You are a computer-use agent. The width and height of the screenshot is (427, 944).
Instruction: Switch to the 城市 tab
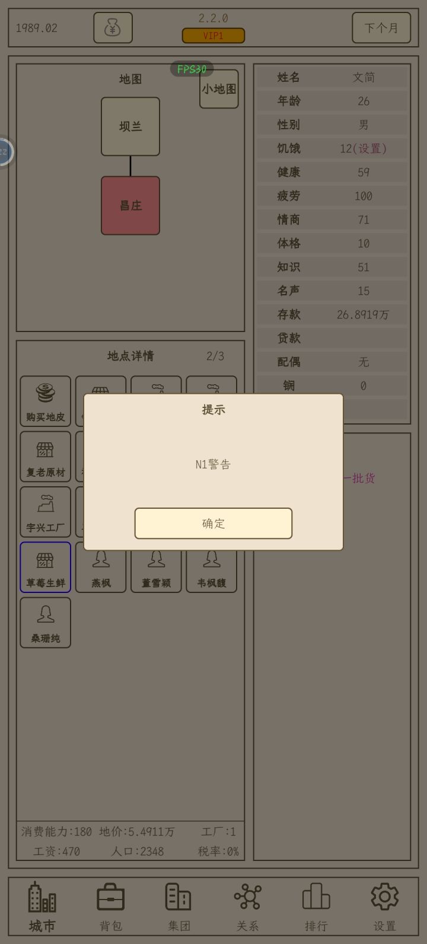[42, 907]
